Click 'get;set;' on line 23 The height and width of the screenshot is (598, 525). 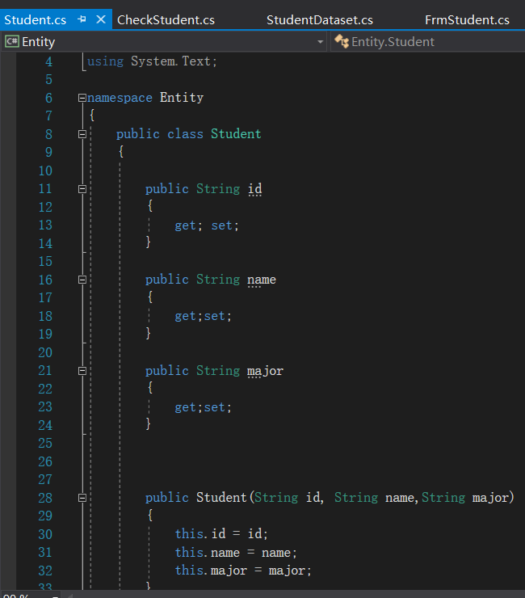point(204,408)
